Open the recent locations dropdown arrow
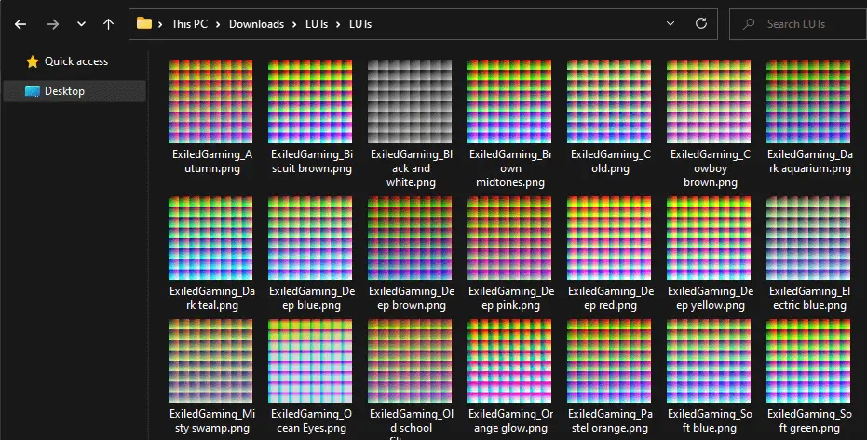867x440 pixels. click(81, 24)
